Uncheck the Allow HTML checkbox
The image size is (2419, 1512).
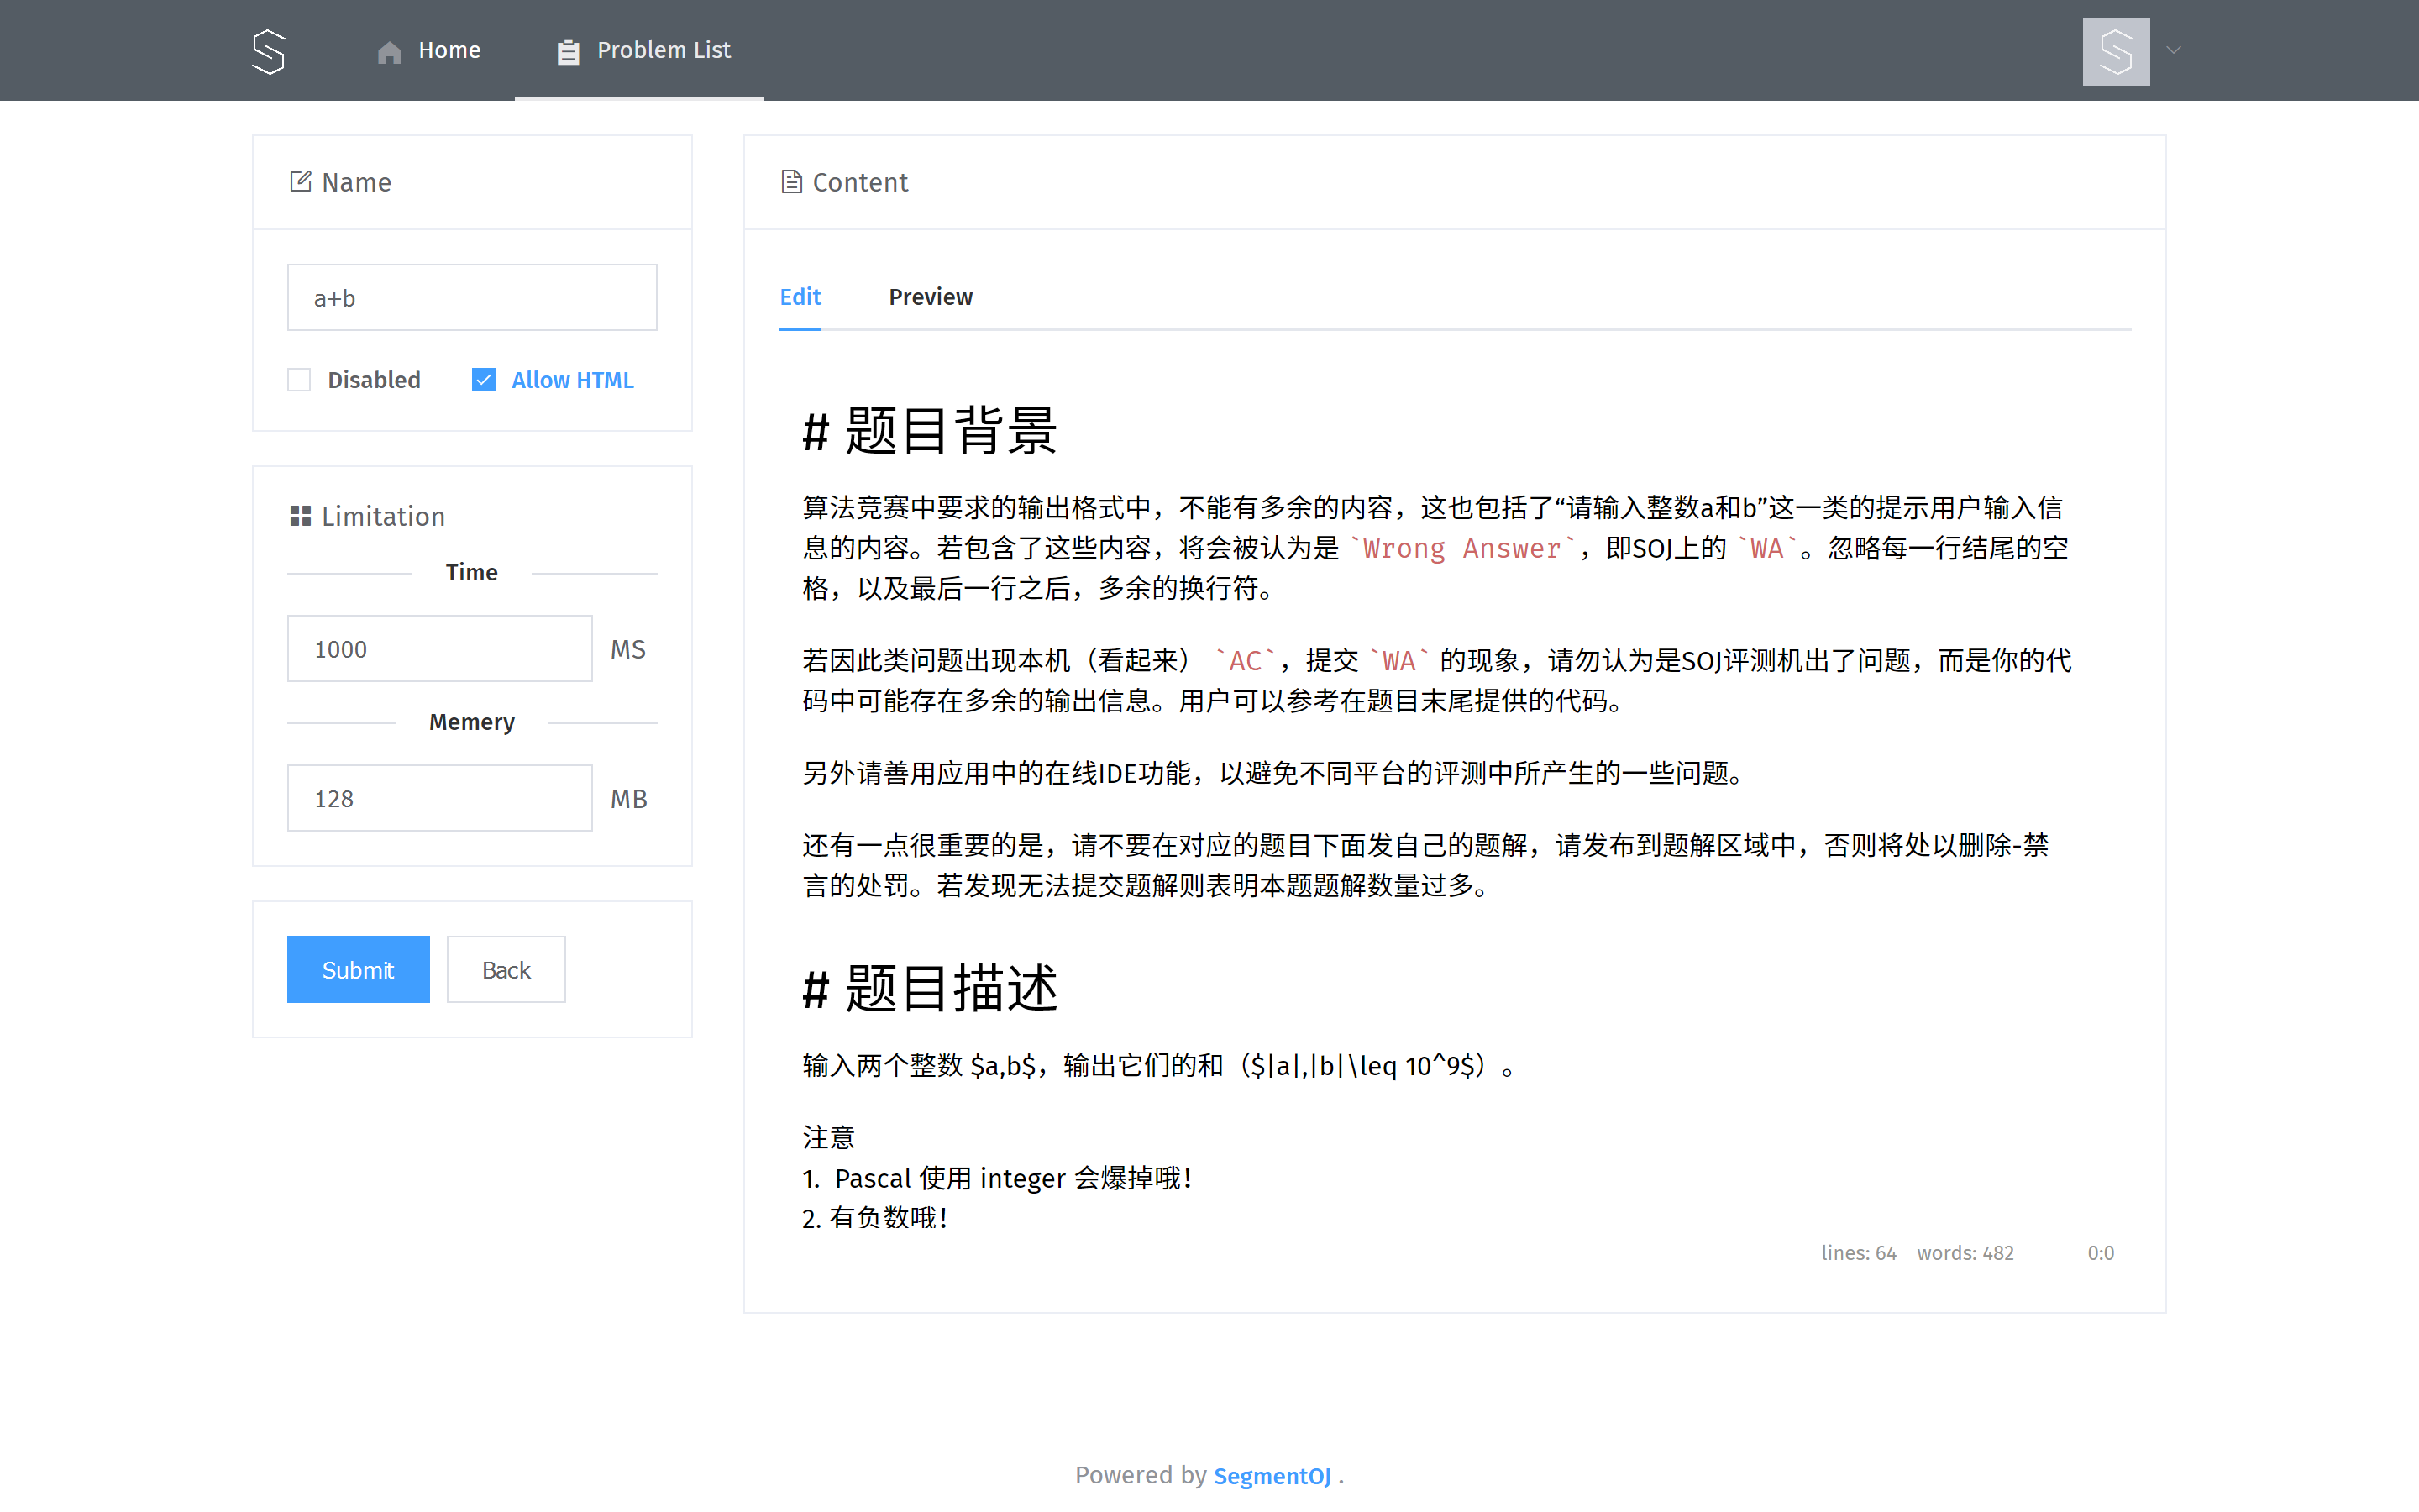[x=484, y=380]
